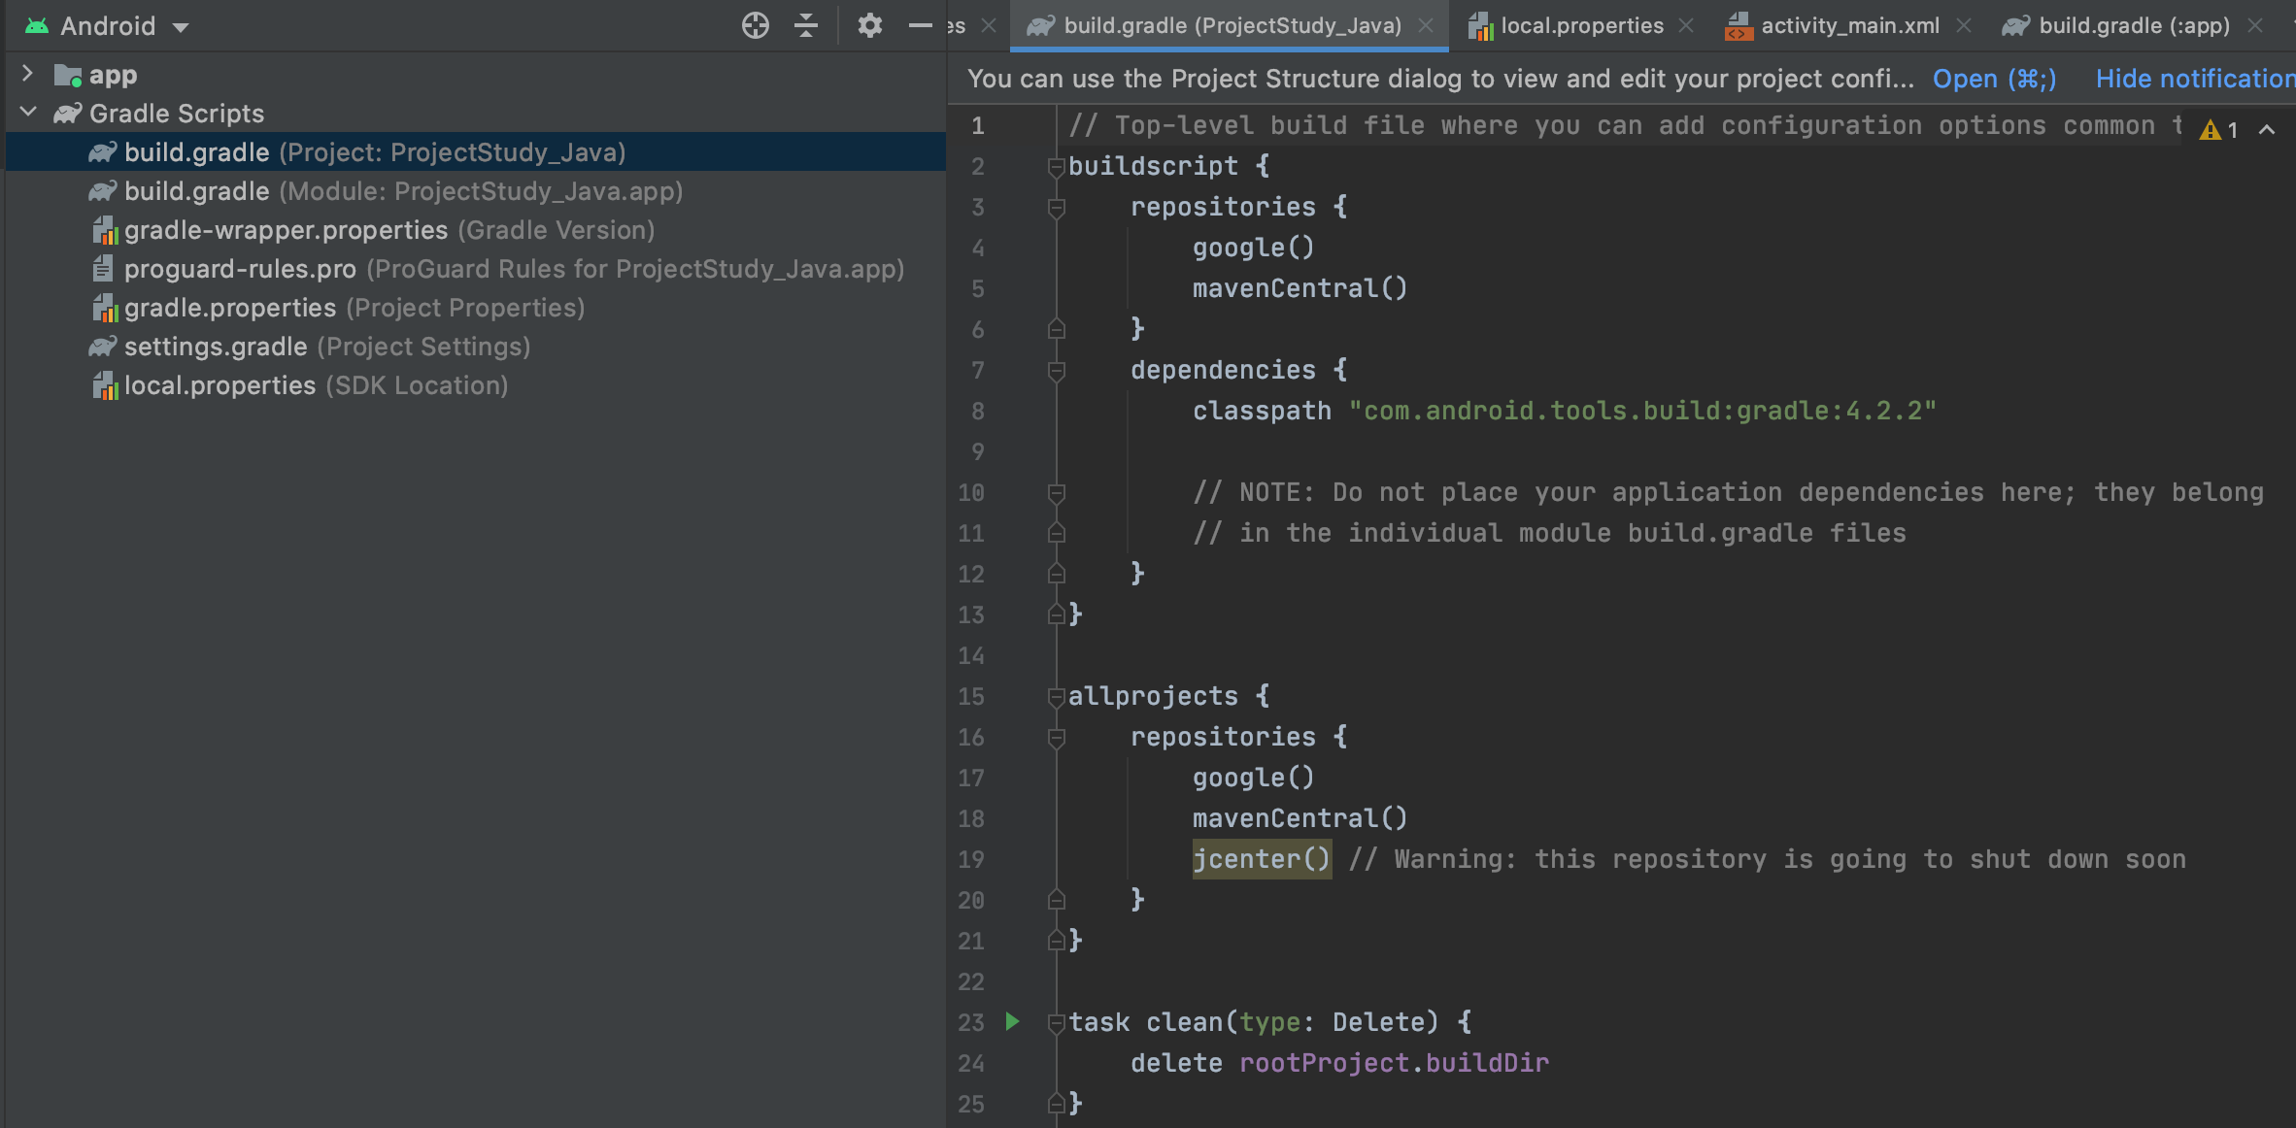Click the up chevron next to the warning count
Screen dimensions: 2296x1128
[x=2267, y=130]
